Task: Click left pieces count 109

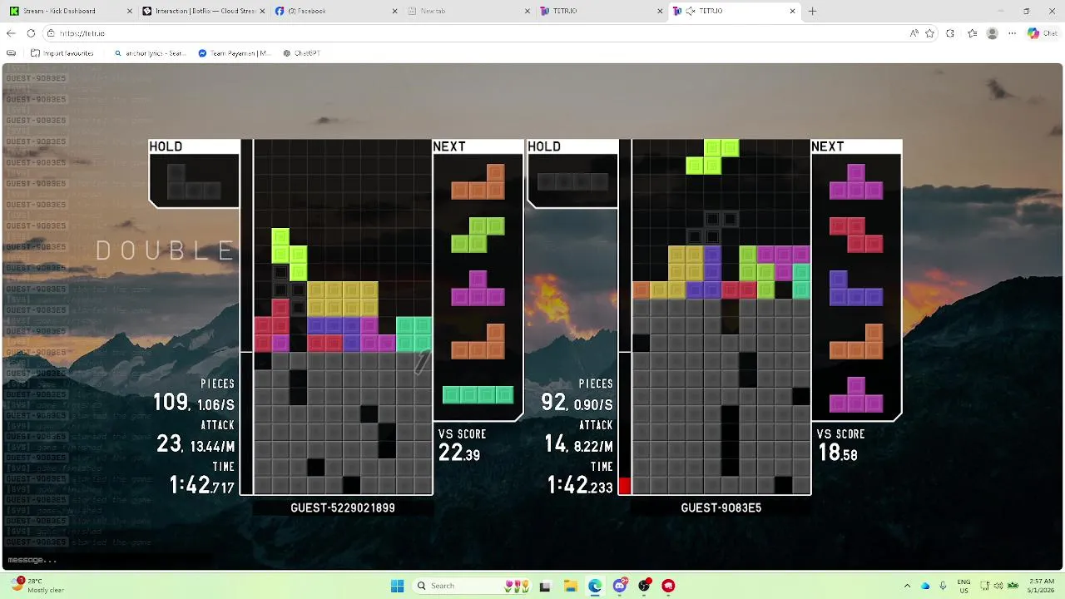Action: click(x=171, y=403)
